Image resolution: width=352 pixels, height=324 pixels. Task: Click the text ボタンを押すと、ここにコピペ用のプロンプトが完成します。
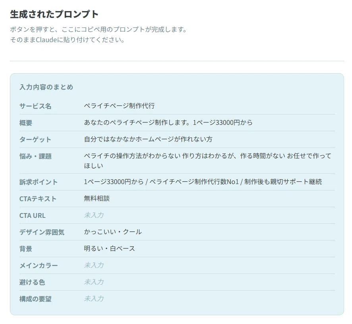click(x=98, y=29)
